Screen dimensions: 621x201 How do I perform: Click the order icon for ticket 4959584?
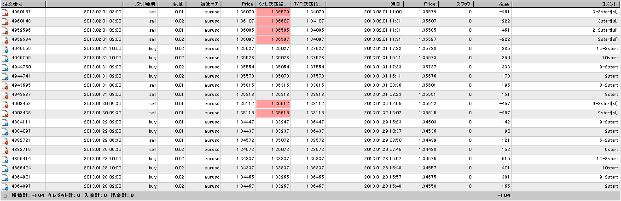point(5,39)
